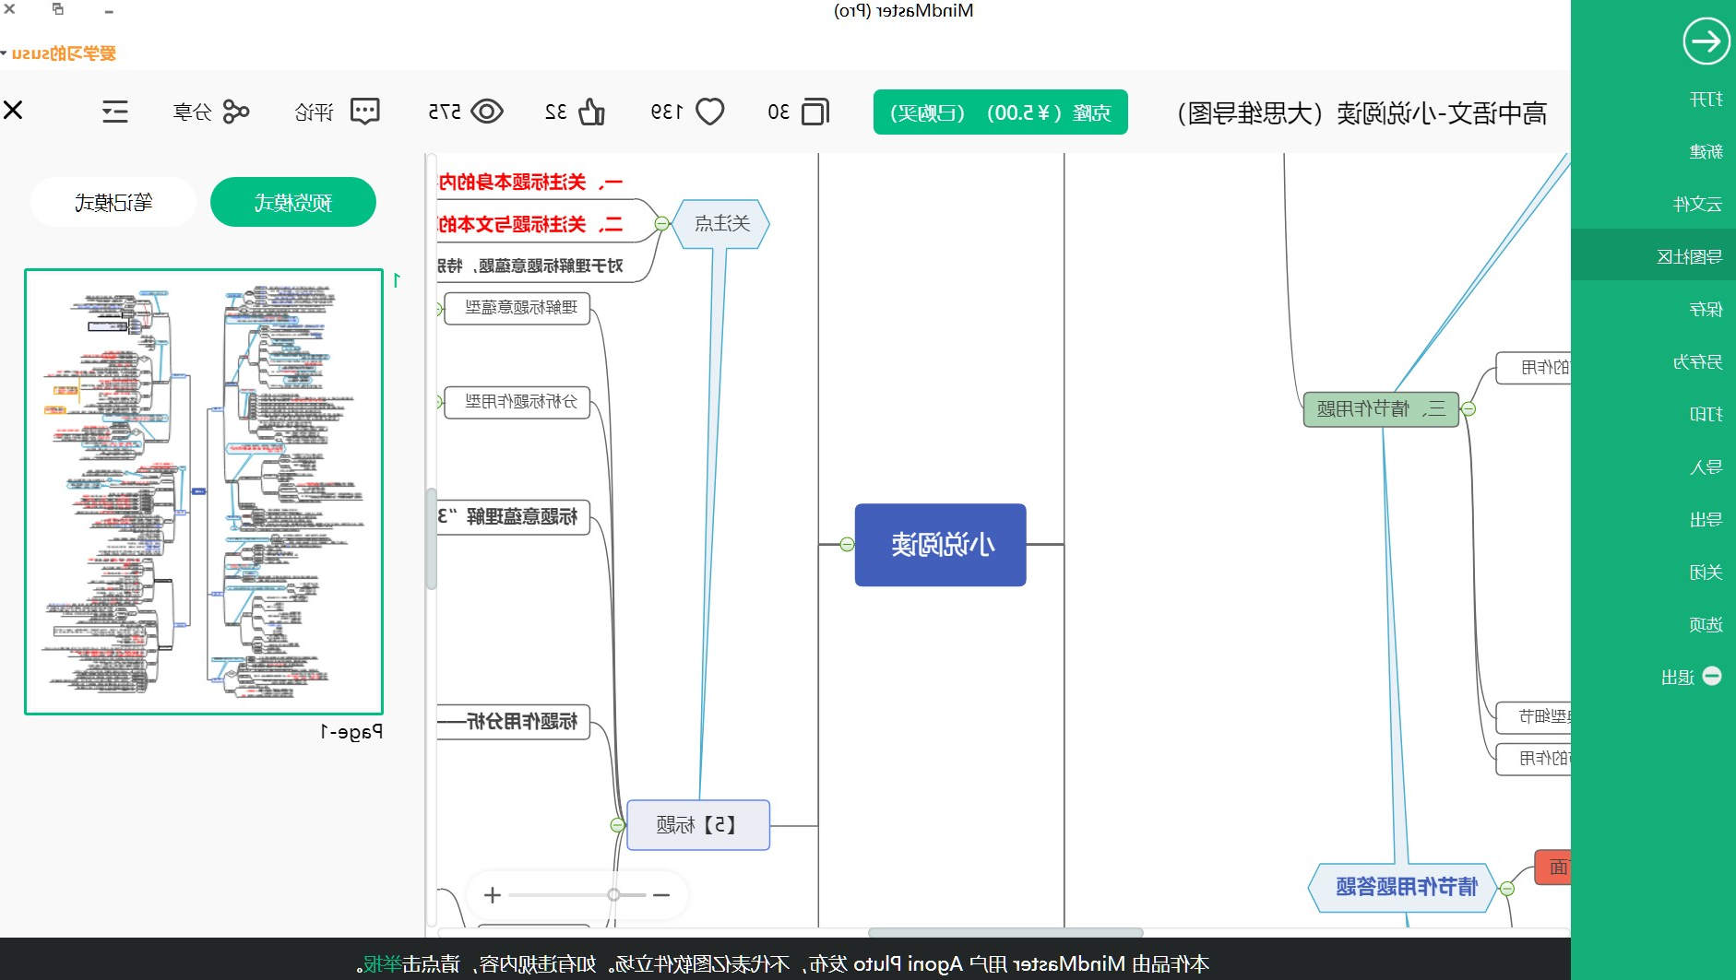Click the back arrow circle icon
1736x980 pixels.
pyautogui.click(x=1706, y=41)
